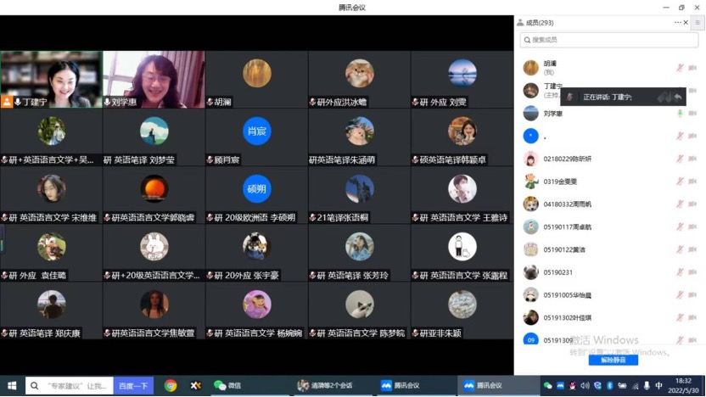This screenshot has height=397, width=706.
Task: Open the members panel more options (…)
Action: (x=677, y=23)
